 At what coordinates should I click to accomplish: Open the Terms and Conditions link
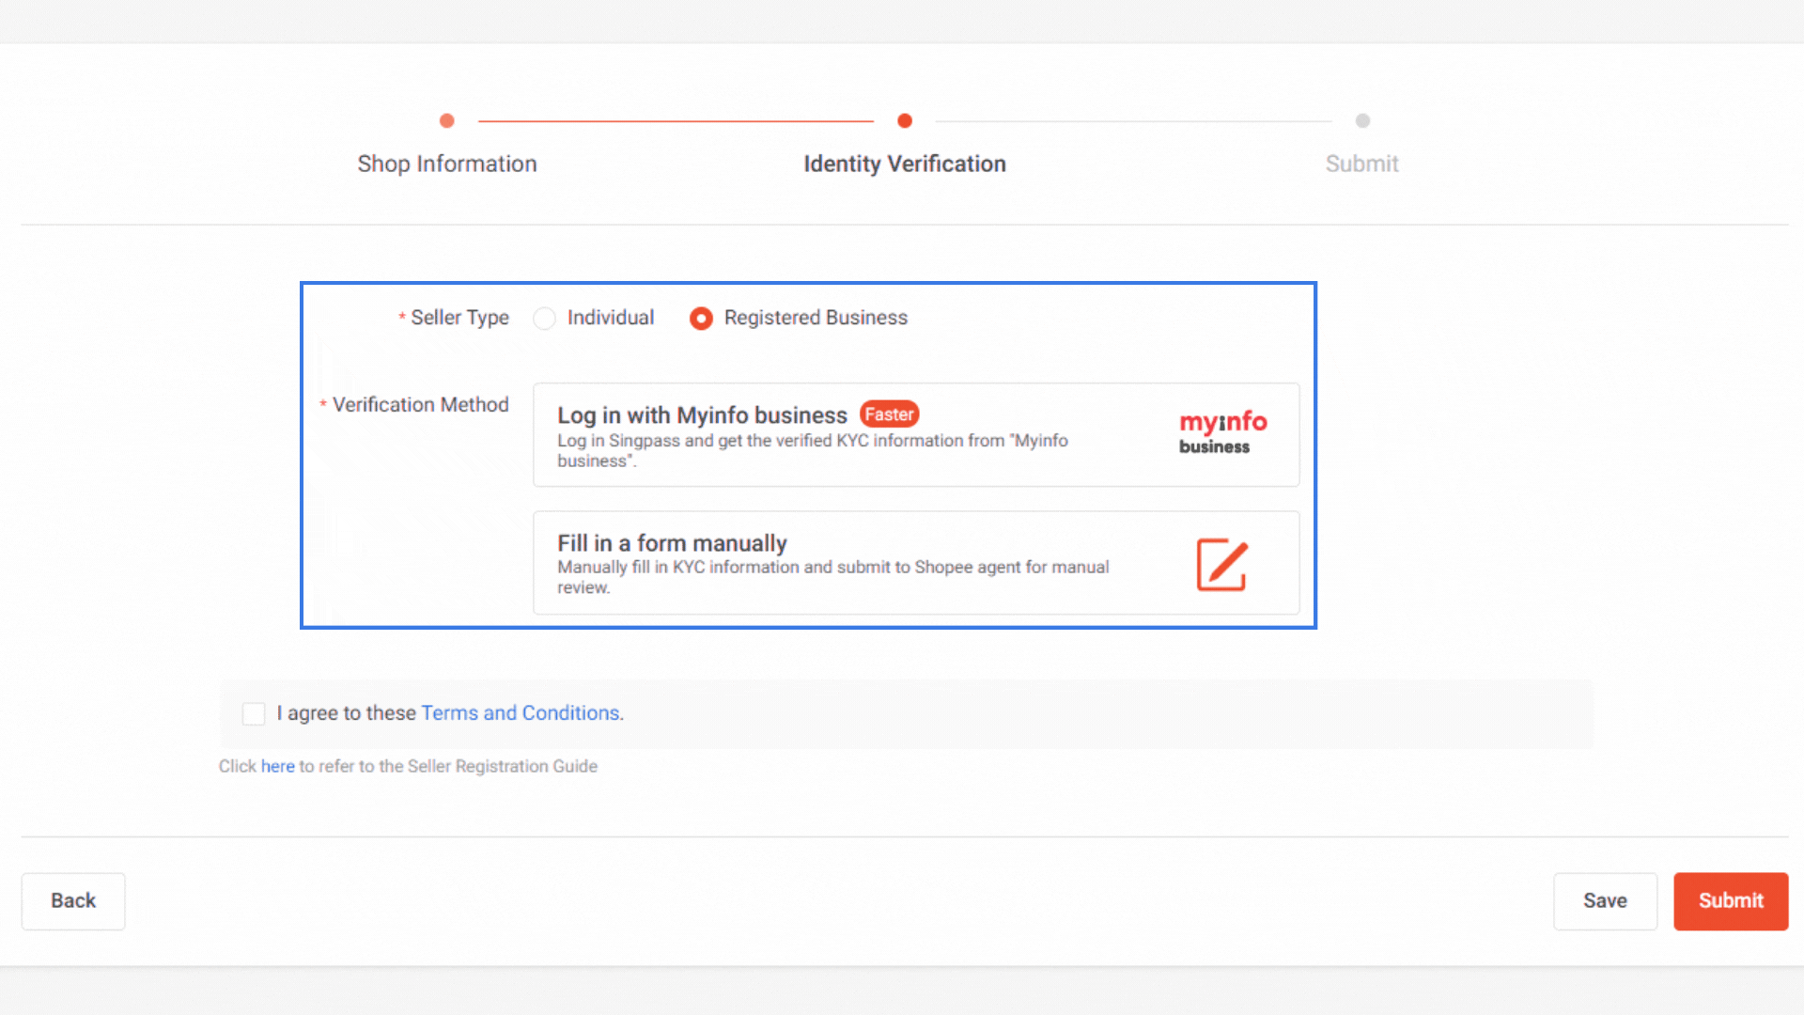521,712
